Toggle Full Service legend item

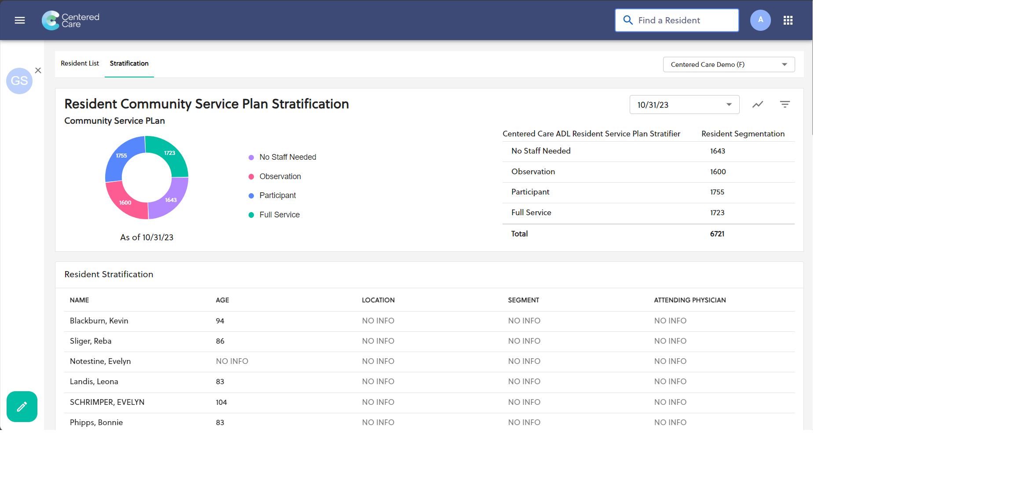274,215
